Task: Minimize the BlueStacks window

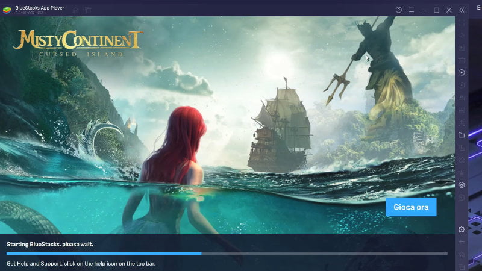Action: [x=424, y=10]
